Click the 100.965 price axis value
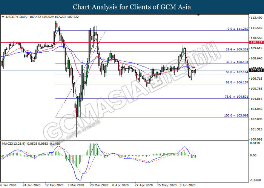The width and height of the screenshot is (264, 188). coord(256,139)
